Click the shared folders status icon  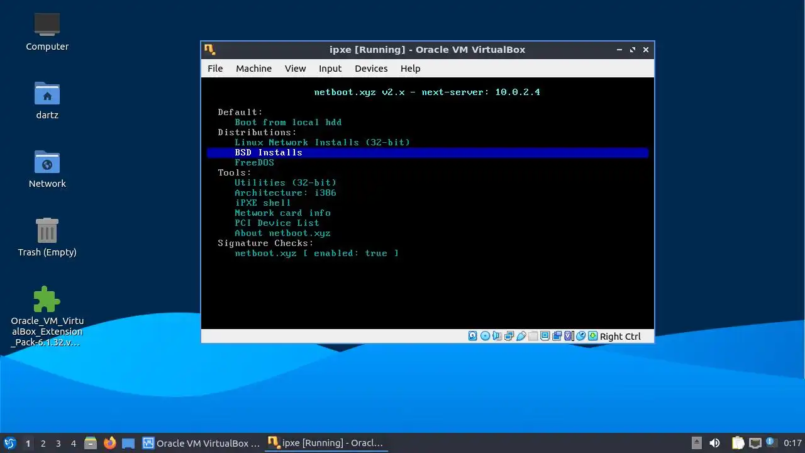click(x=533, y=336)
